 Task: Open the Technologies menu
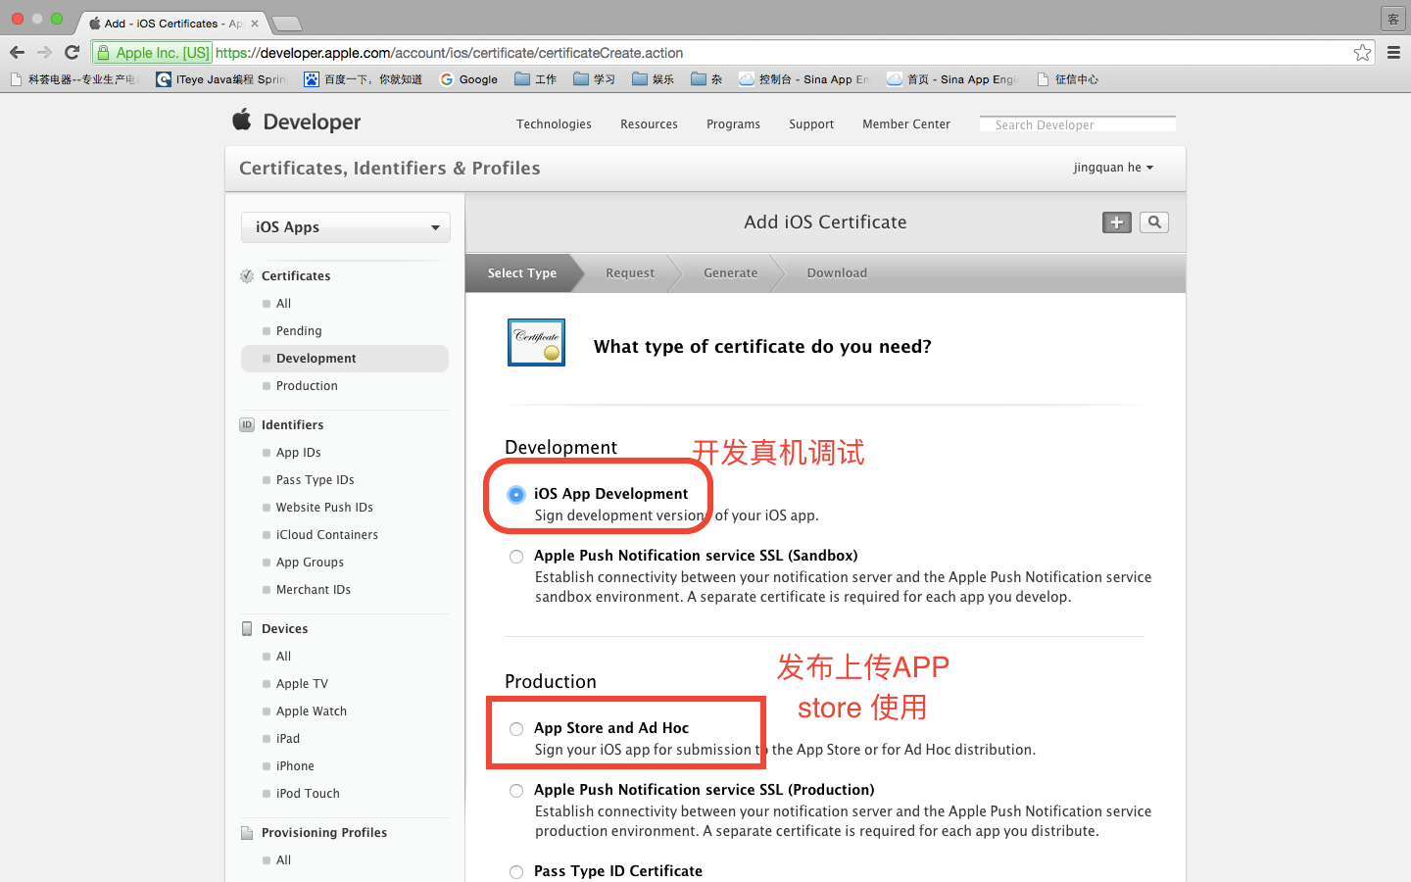[554, 124]
